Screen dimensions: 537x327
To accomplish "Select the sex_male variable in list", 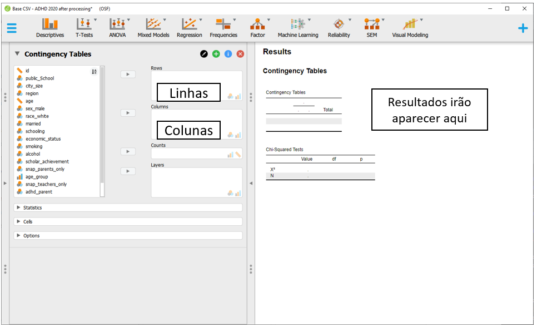I will point(35,108).
